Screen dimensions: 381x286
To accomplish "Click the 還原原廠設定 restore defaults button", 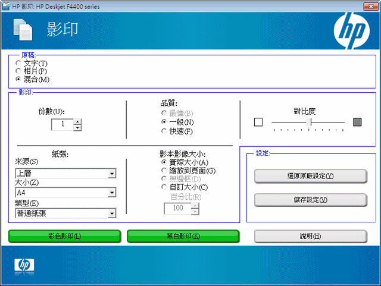I will pyautogui.click(x=311, y=176).
